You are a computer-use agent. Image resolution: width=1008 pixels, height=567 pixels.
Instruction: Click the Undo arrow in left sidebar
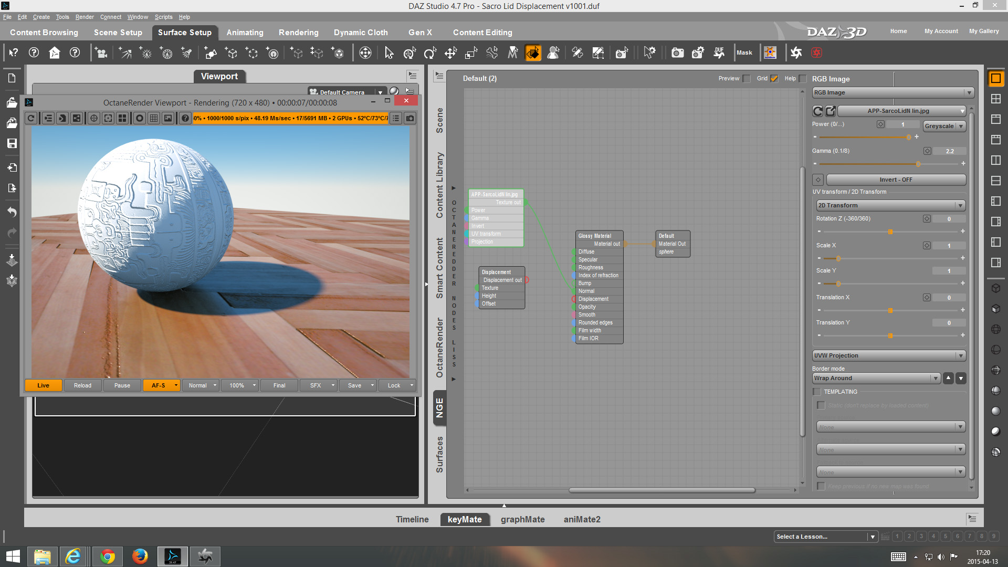click(12, 212)
